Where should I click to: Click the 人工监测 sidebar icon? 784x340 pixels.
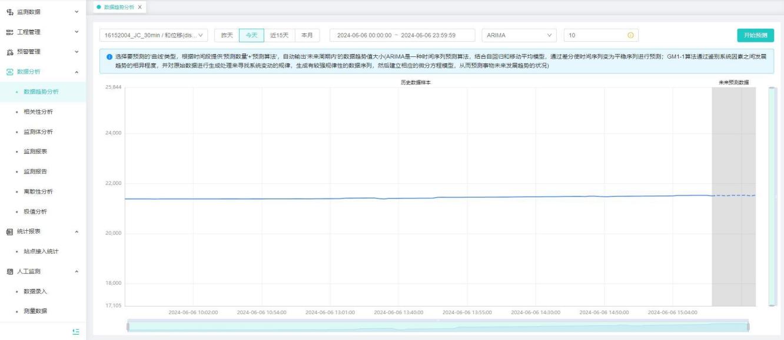tap(9, 271)
